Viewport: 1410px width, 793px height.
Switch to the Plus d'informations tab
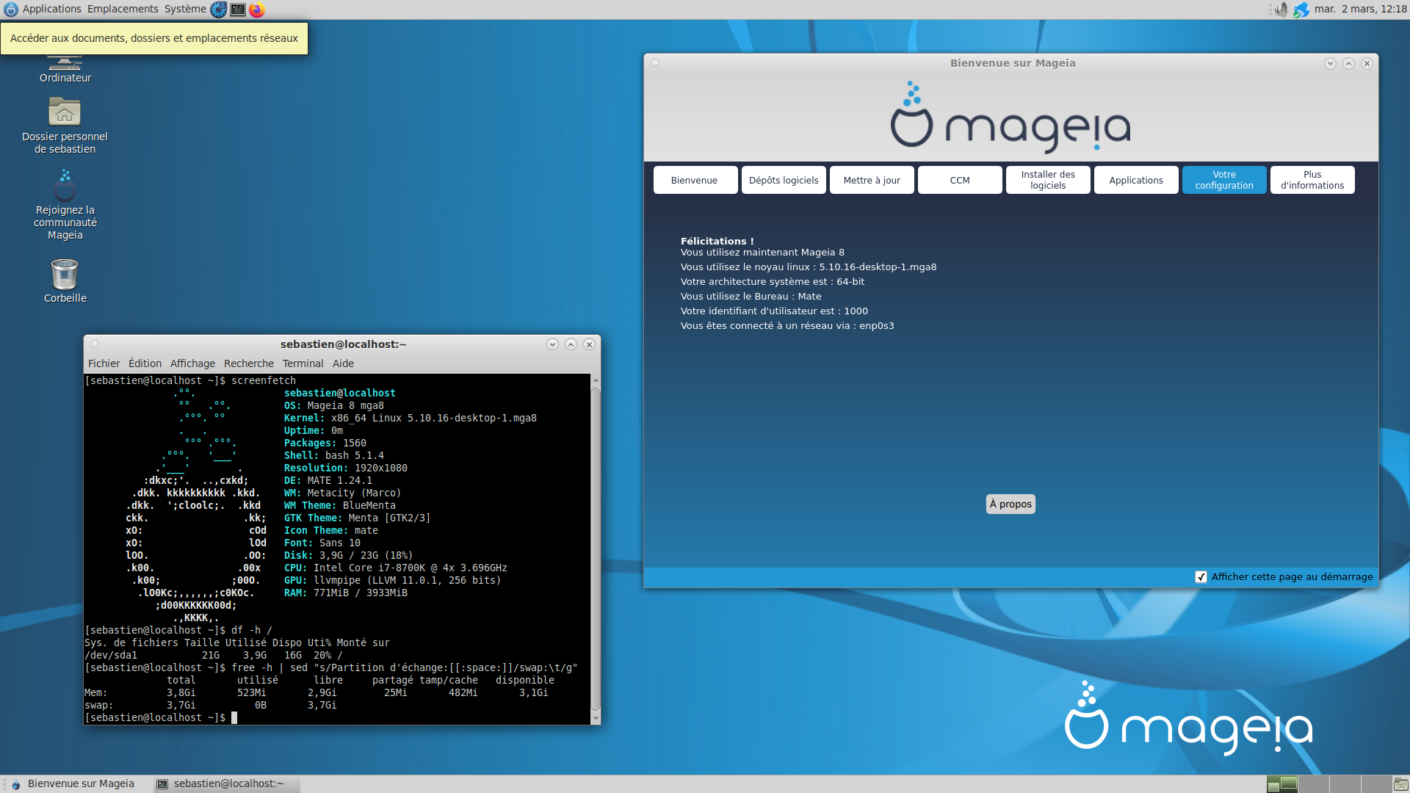click(1312, 180)
